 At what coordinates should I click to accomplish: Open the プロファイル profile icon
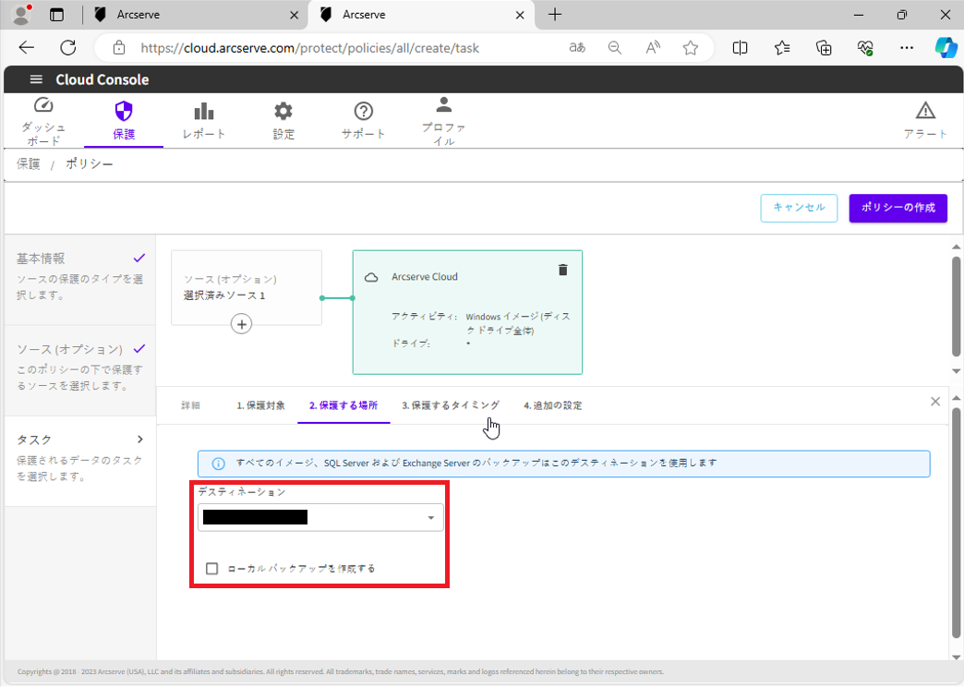click(444, 105)
